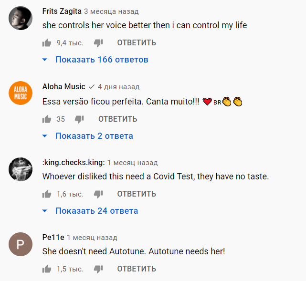The width and height of the screenshot is (306, 281).
Task: Expand 24 replies under king.checks.king
Action: click(96, 211)
